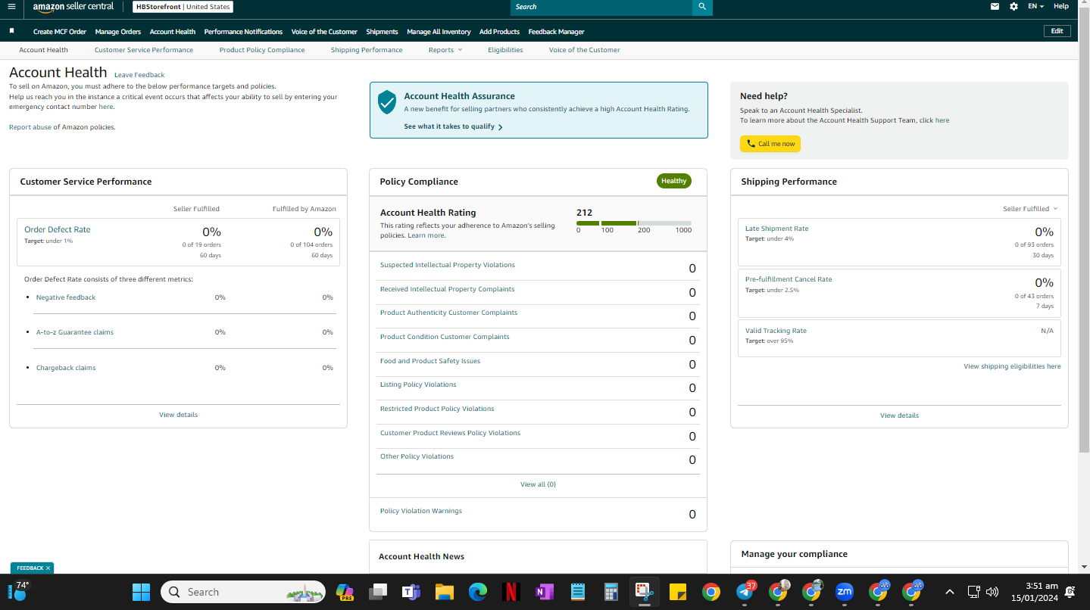The width and height of the screenshot is (1090, 610).
Task: Click the green Healthy status badge
Action: pyautogui.click(x=673, y=181)
